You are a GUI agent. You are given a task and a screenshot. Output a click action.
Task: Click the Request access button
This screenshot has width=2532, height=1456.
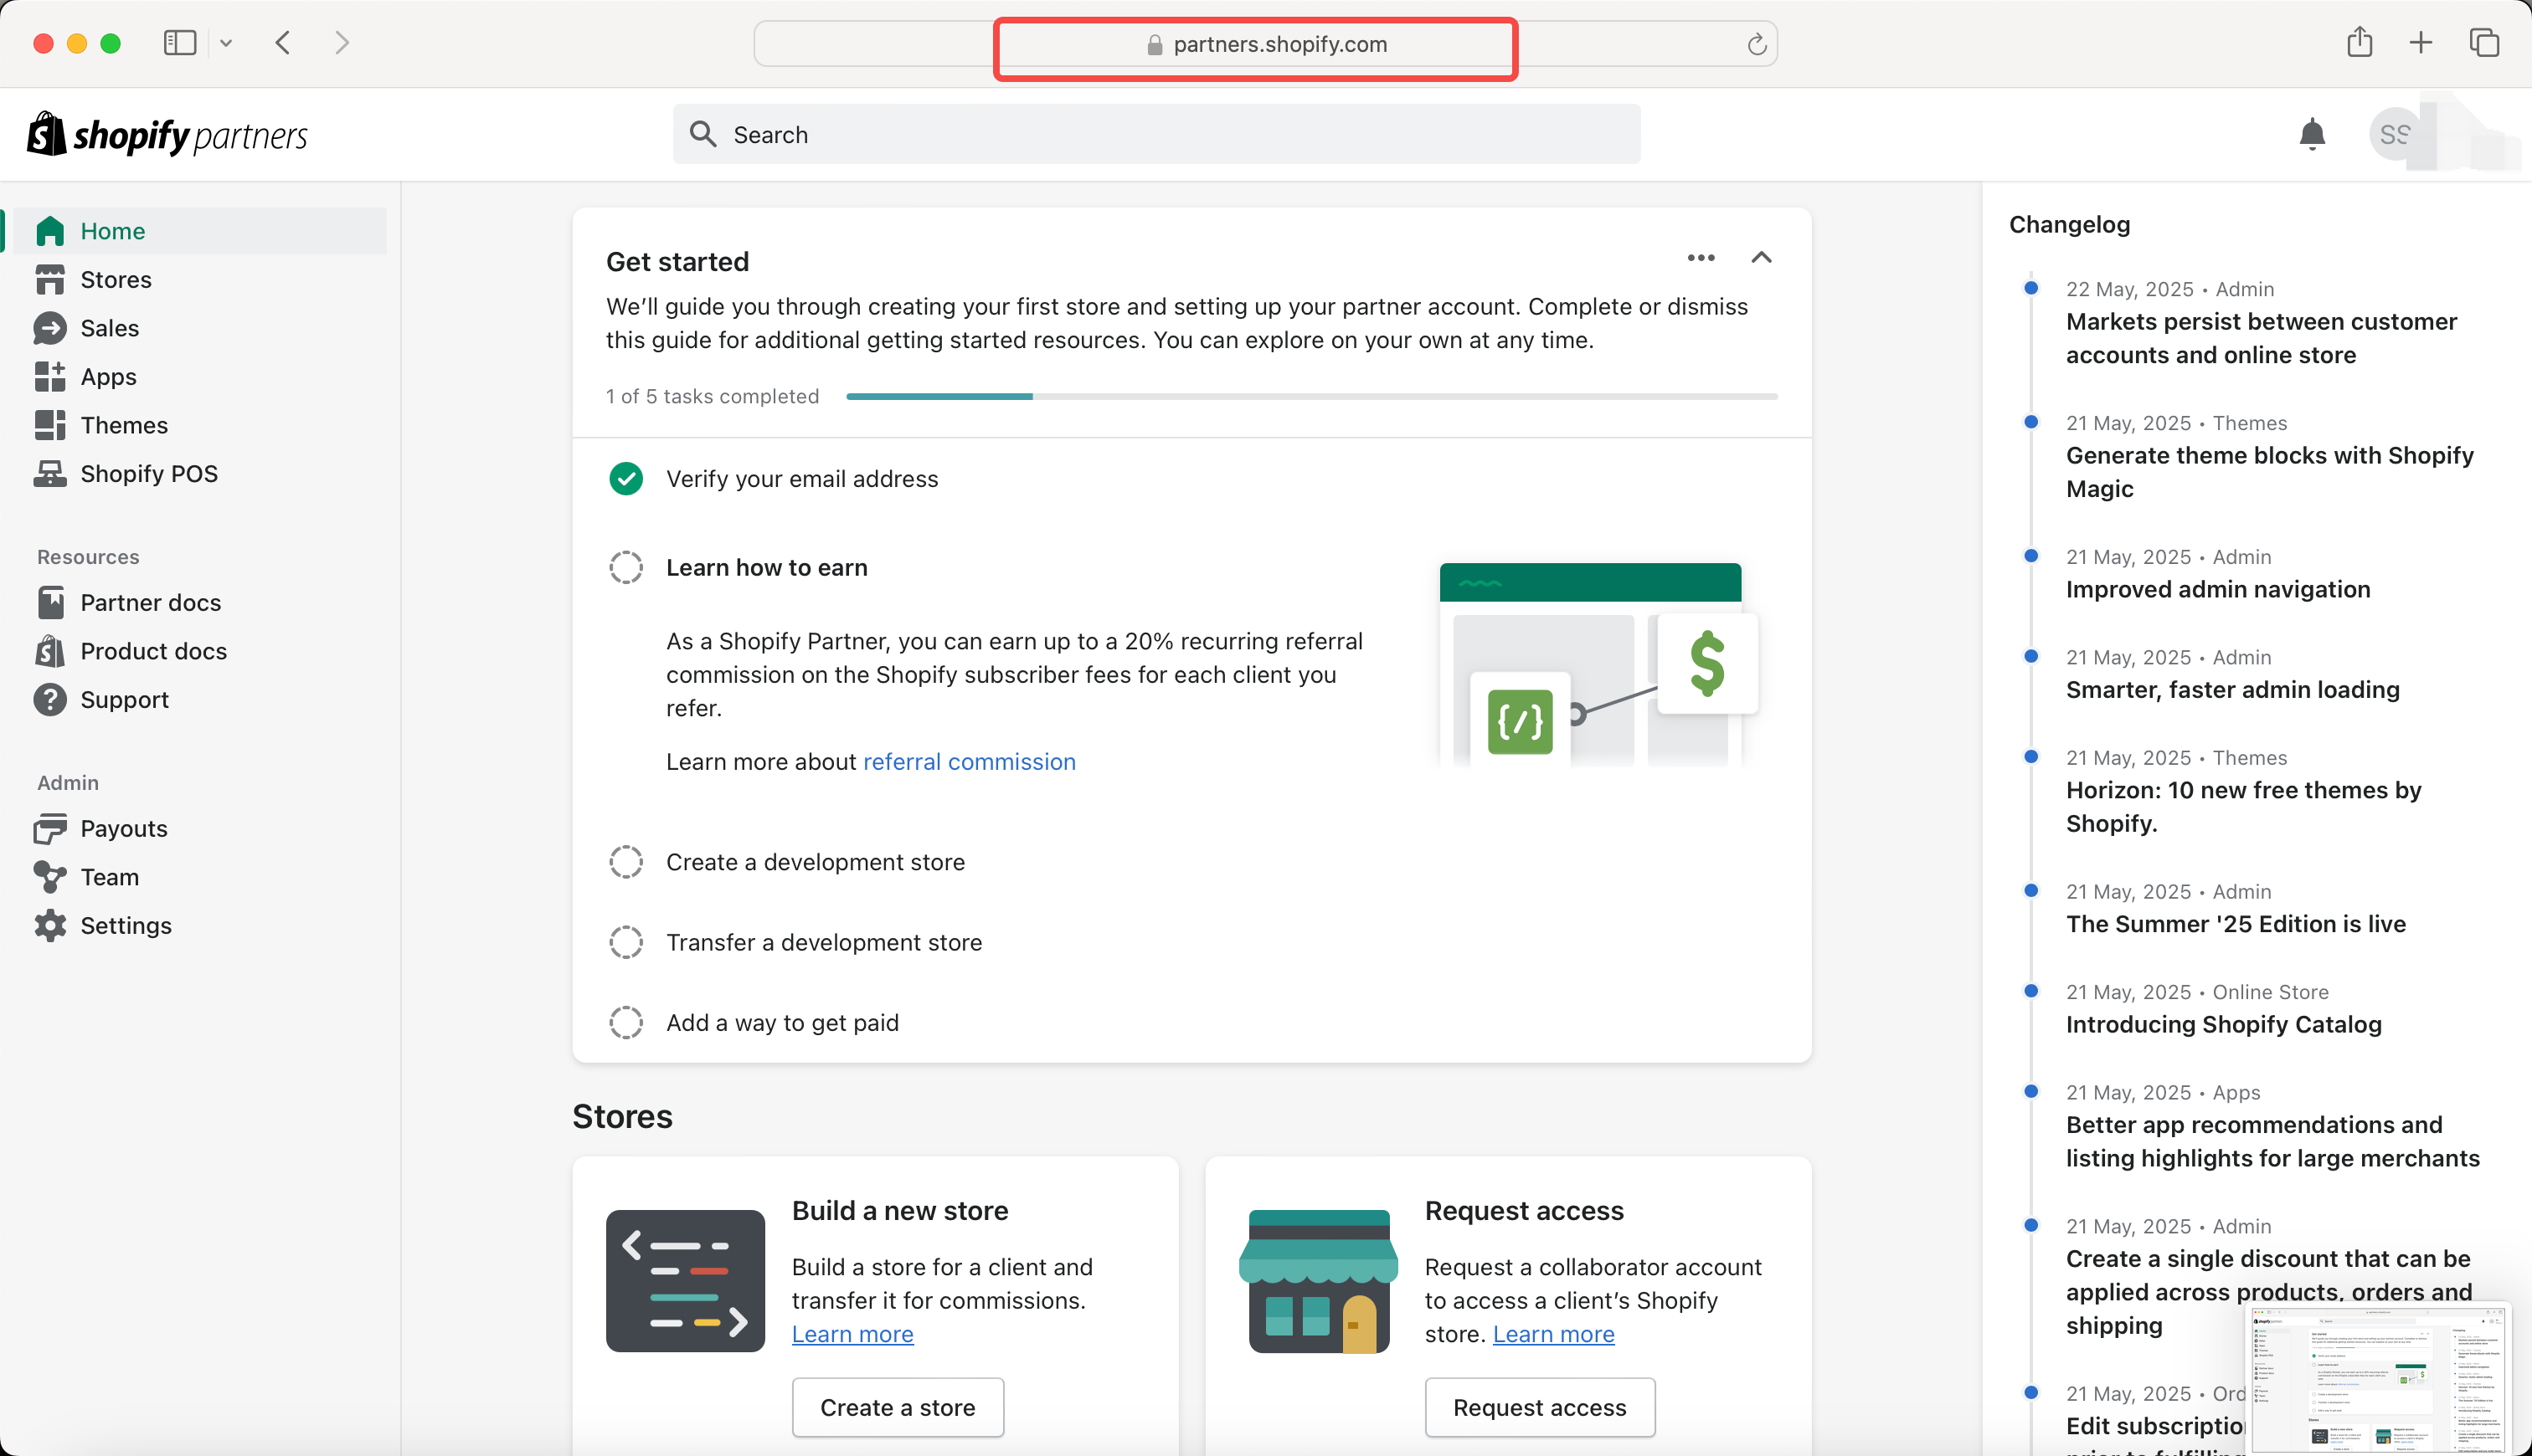(x=1540, y=1407)
